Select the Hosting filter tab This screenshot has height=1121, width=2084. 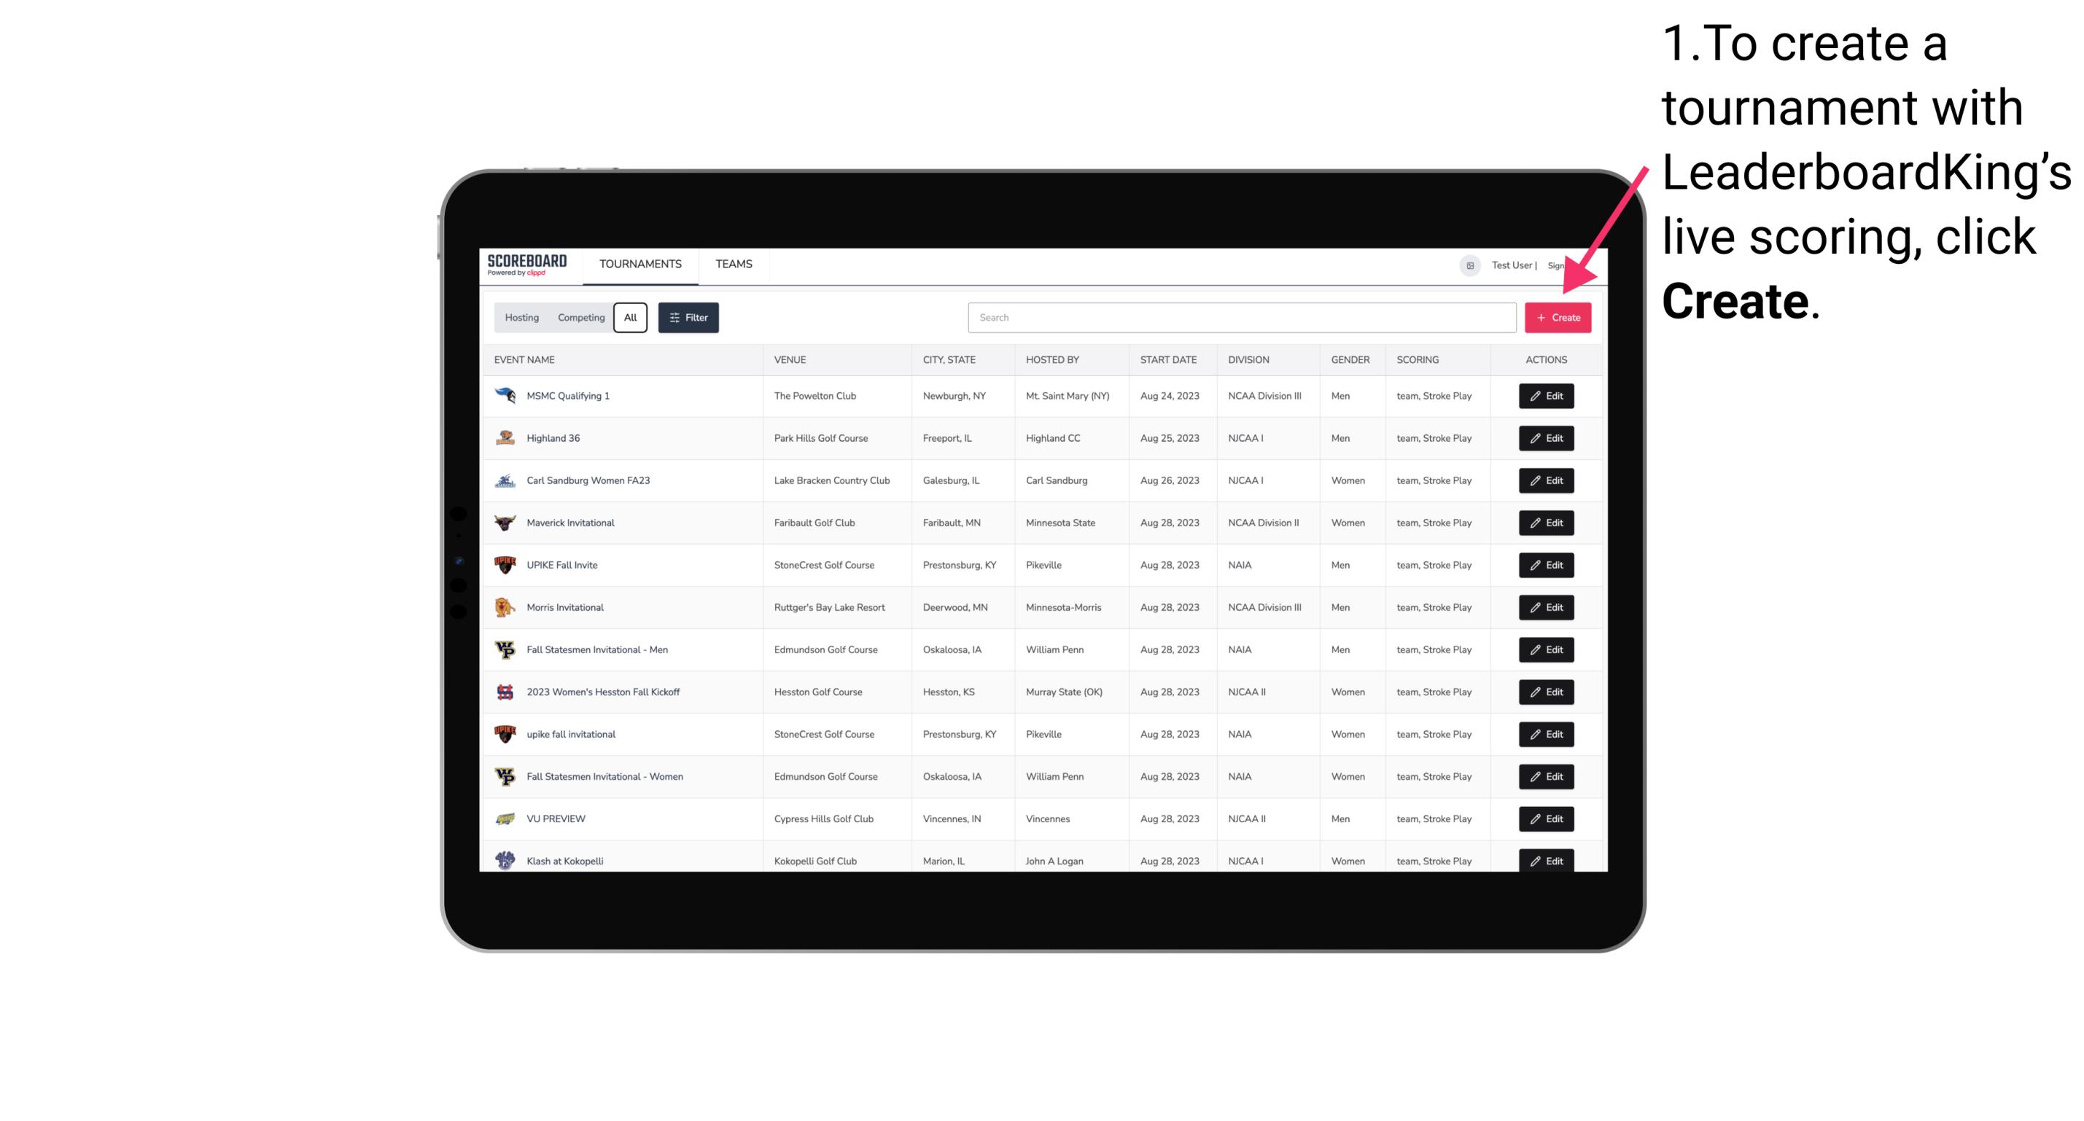(522, 318)
